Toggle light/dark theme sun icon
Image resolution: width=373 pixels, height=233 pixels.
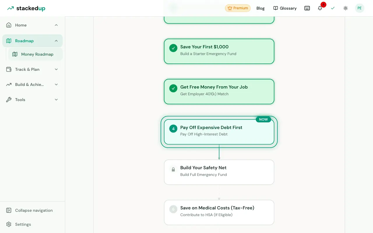click(x=346, y=8)
